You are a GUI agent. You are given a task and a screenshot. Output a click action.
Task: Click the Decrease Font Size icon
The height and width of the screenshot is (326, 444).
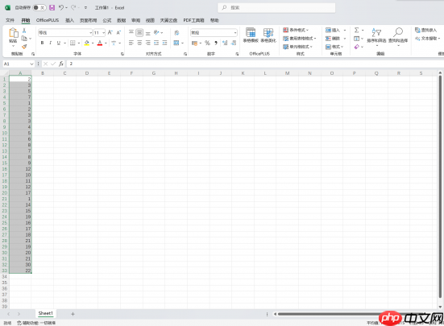118,33
